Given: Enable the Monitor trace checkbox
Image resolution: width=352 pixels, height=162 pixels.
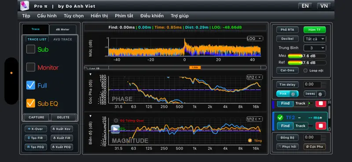Looking at the screenshot, I should 31,67.
